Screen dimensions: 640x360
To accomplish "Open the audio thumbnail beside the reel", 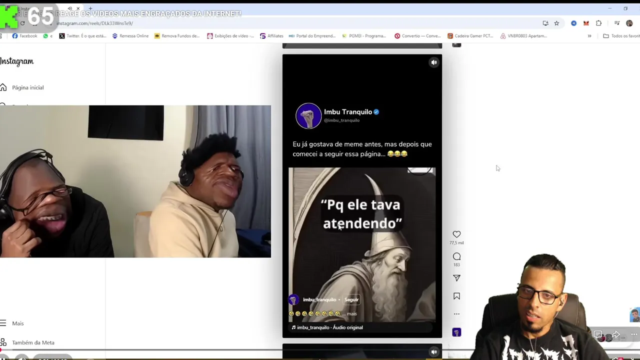I will click(456, 332).
